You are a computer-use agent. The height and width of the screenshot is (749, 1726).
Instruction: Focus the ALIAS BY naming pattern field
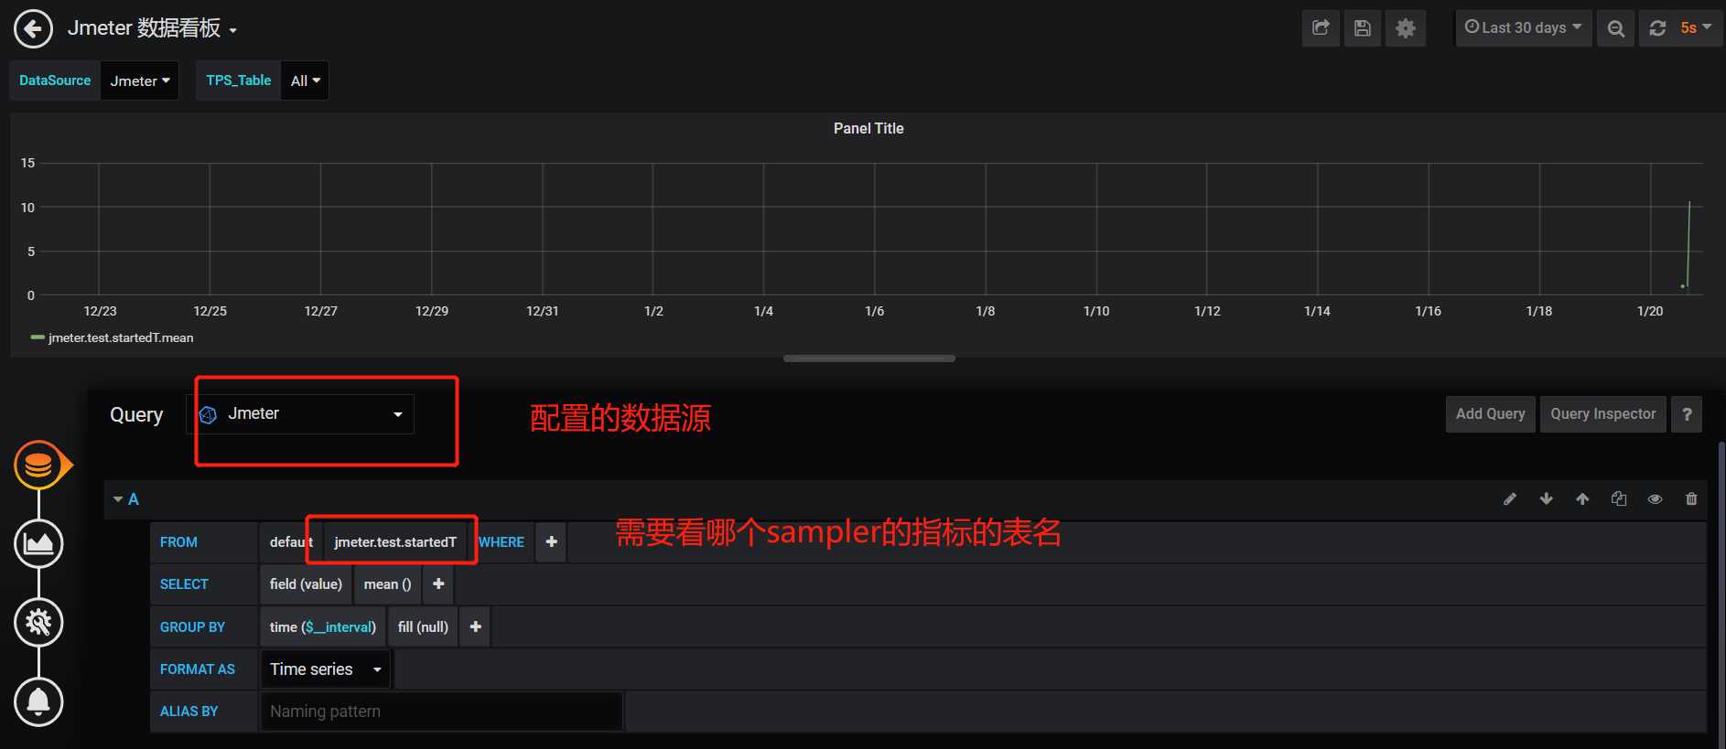pos(441,712)
